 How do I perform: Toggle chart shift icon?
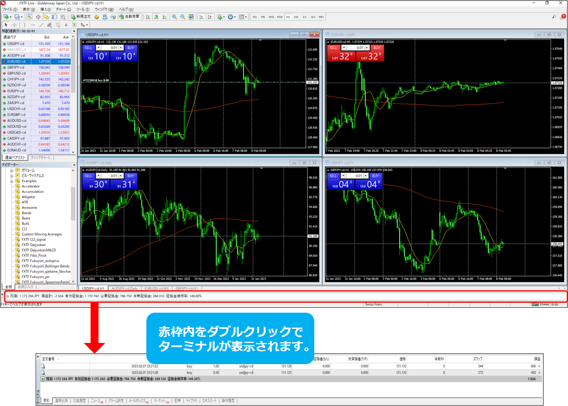209,17
